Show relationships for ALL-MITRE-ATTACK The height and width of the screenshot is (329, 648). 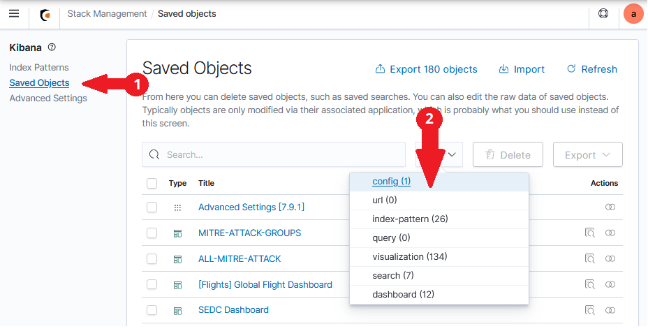coord(610,258)
